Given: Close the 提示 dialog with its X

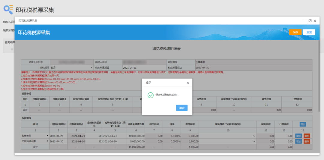Looking at the screenshot, I should coord(188,83).
